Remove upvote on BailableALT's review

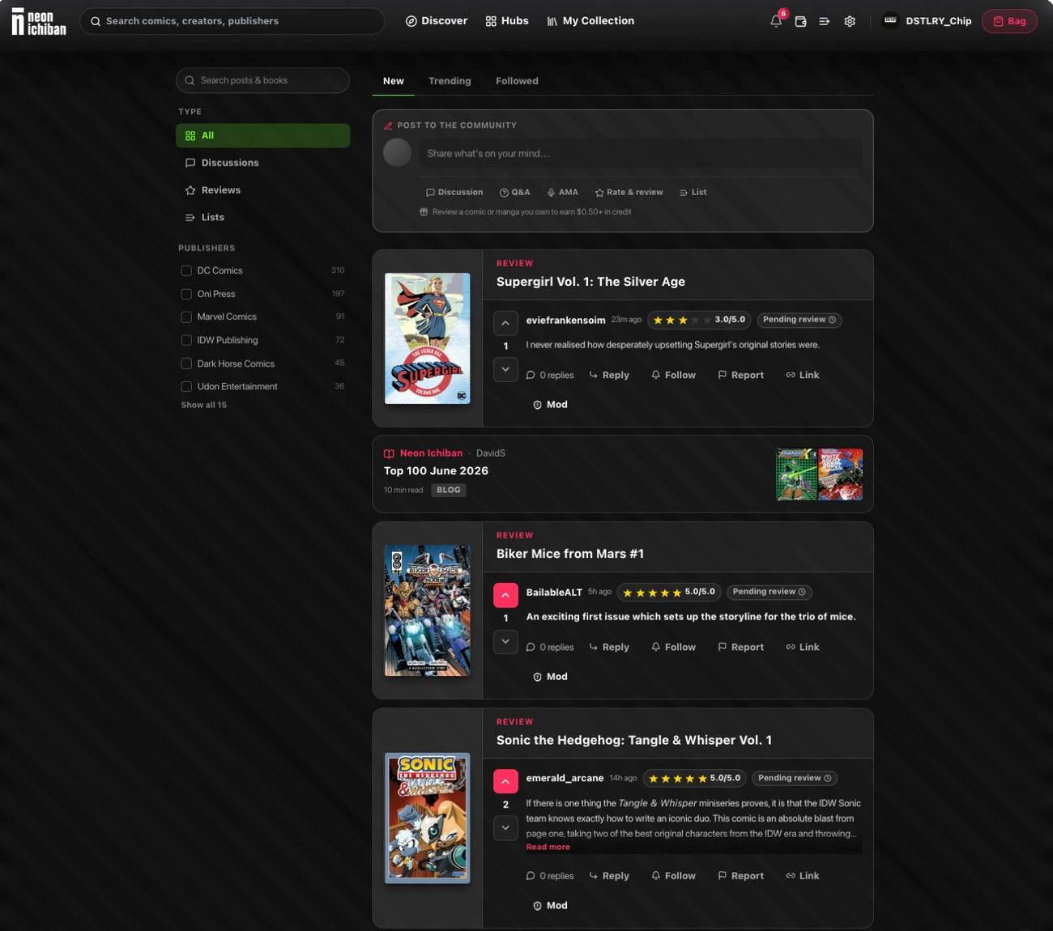coord(505,595)
